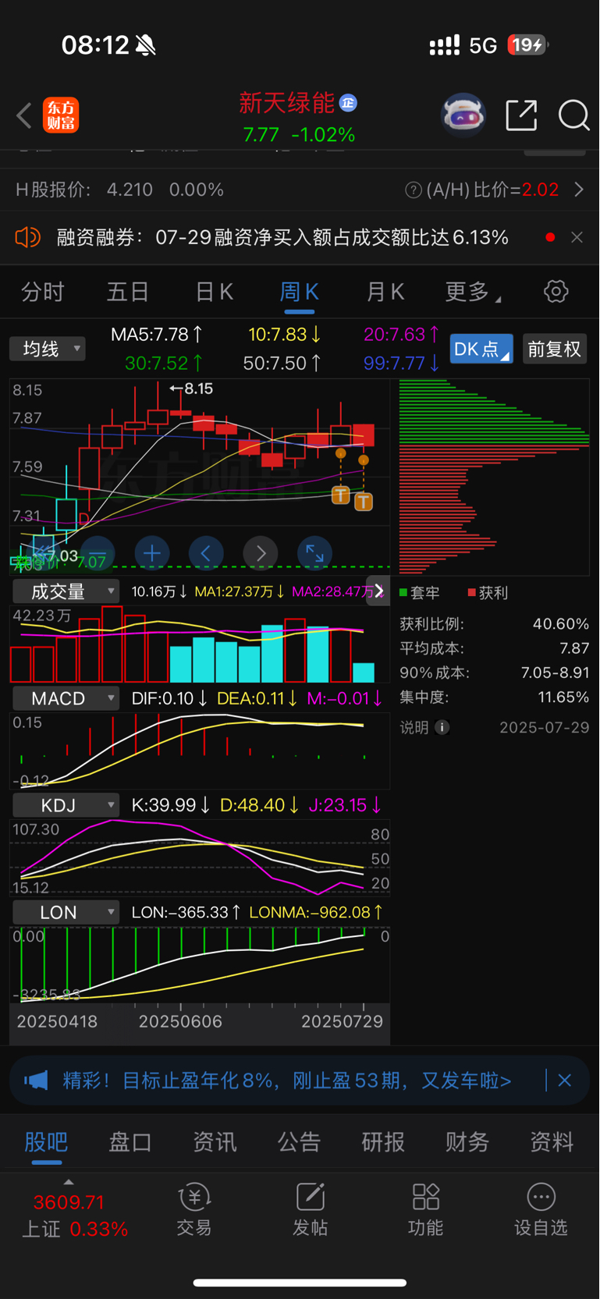Image resolution: width=600 pixels, height=1299 pixels.
Task: Dismiss the 融资融券 notice with X
Action: 577,237
